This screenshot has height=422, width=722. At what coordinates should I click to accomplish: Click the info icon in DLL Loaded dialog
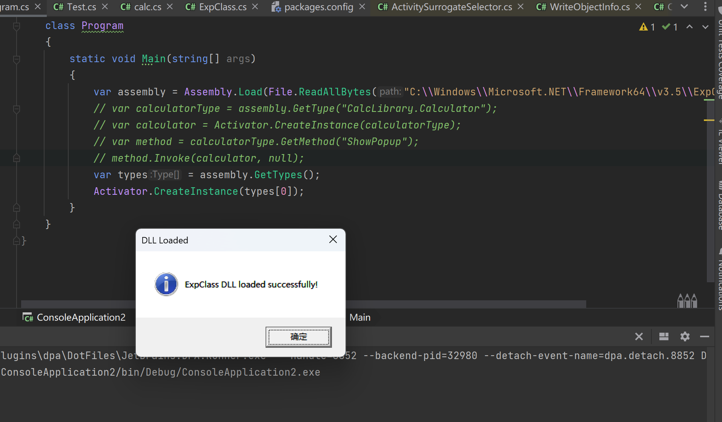point(166,284)
